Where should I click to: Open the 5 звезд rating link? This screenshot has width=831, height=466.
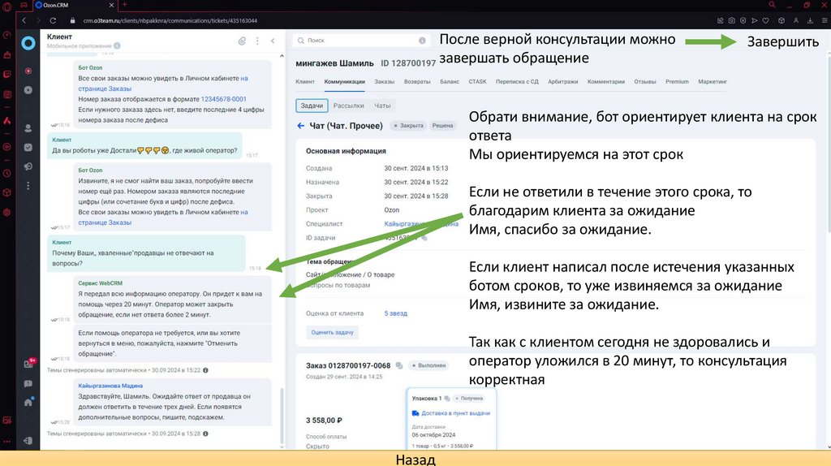click(x=395, y=313)
